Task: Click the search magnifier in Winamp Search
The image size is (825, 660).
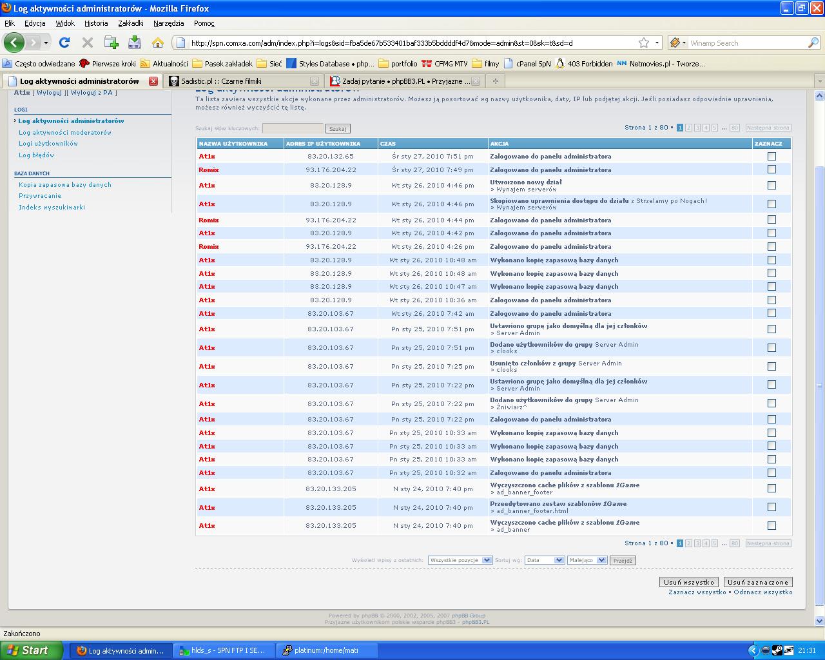Action: (x=813, y=43)
